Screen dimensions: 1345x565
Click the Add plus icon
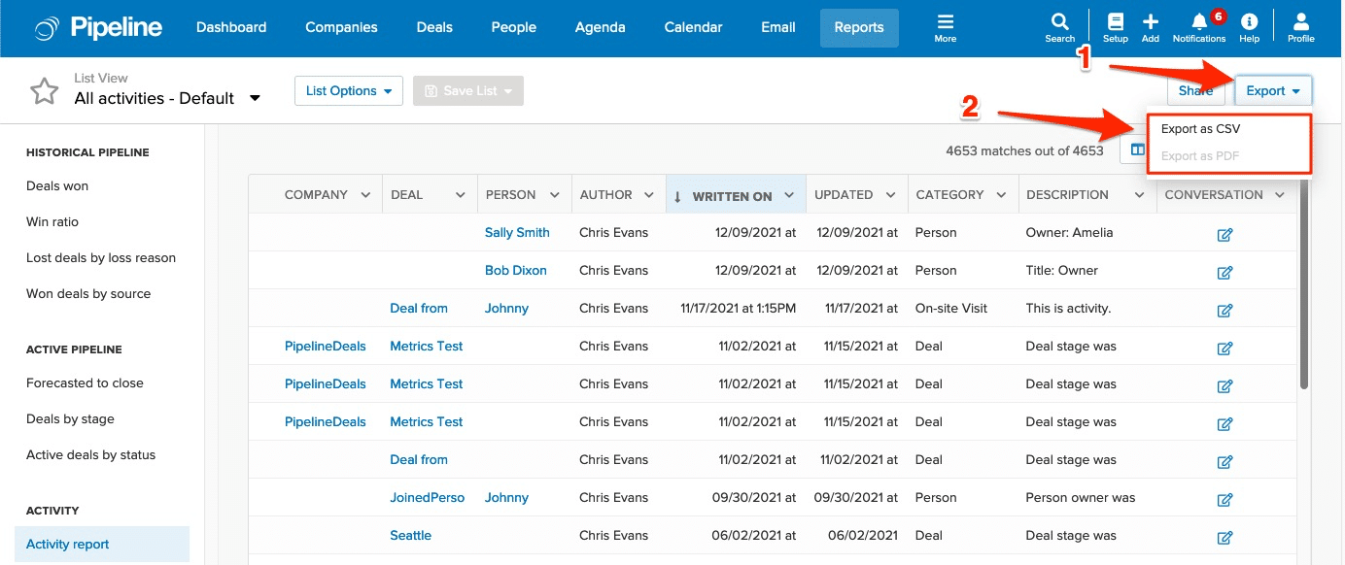point(1151,28)
